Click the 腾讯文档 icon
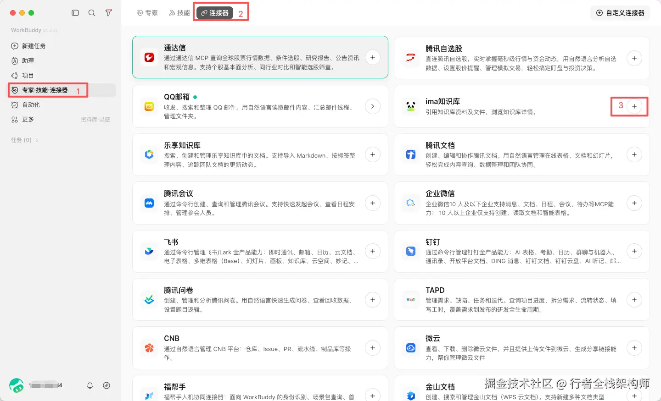The height and width of the screenshot is (401, 661). coord(411,154)
